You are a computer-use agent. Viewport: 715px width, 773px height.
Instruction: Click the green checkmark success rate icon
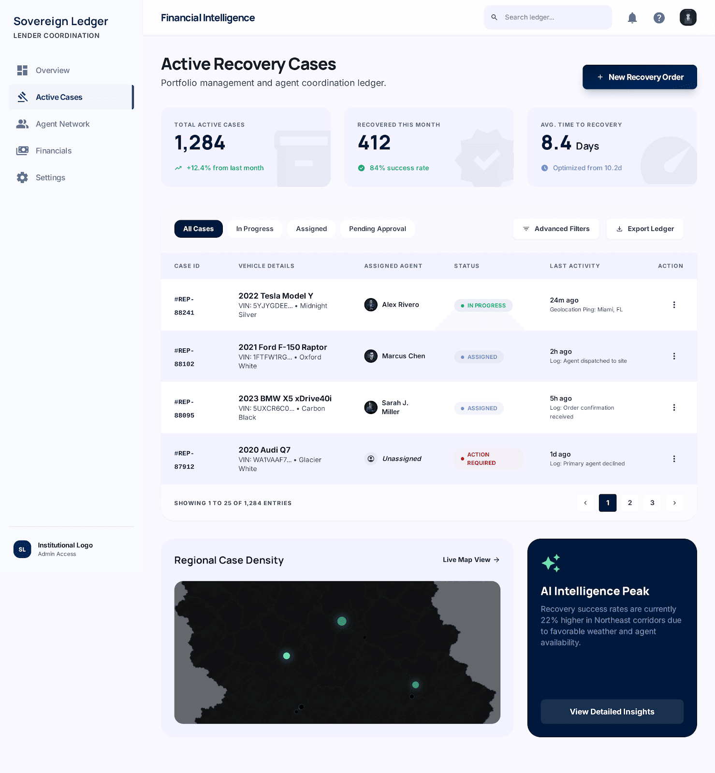pos(361,168)
